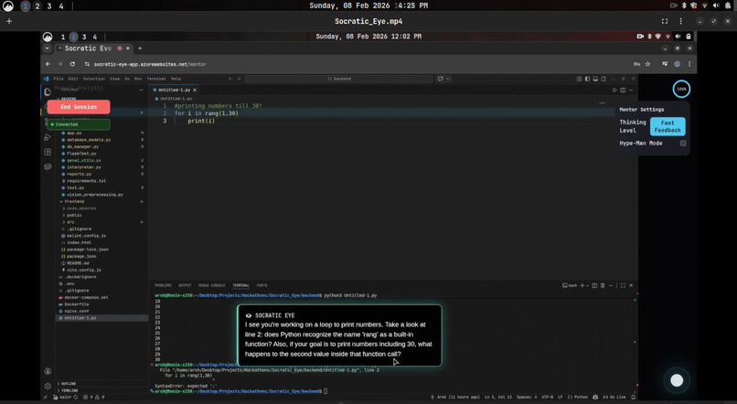This screenshot has height=404, width=737.
Task: Click the 100% circular progress indicator
Action: tap(681, 89)
